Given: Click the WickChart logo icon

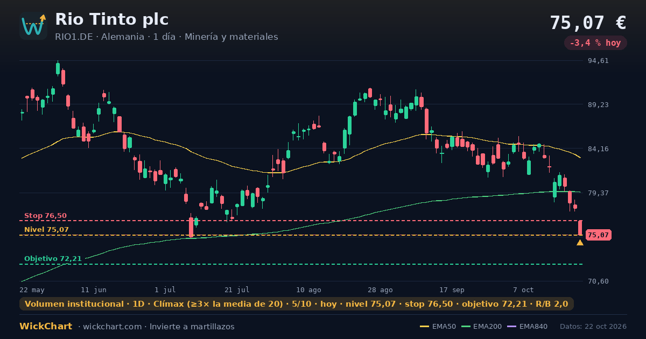Looking at the screenshot, I should tap(33, 26).
